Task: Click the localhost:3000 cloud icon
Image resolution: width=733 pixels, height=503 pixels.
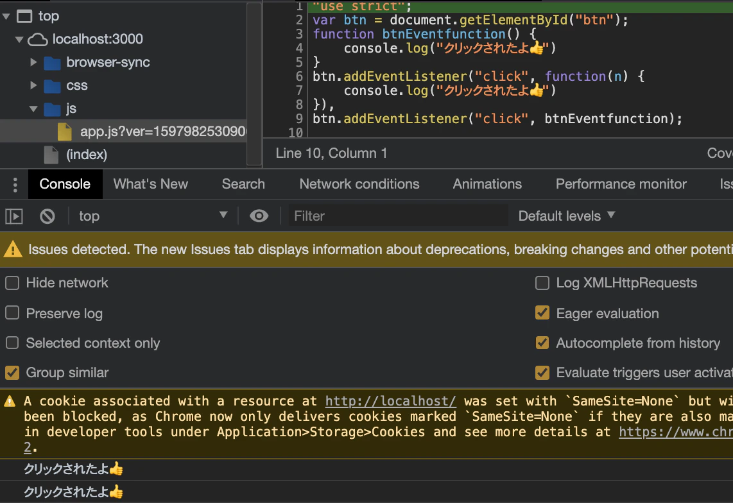Action: point(37,39)
